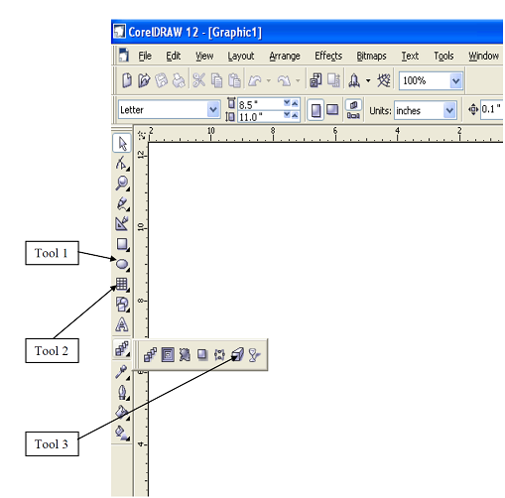Select the Freehand drawing tool
The width and height of the screenshot is (505, 498).
(122, 203)
